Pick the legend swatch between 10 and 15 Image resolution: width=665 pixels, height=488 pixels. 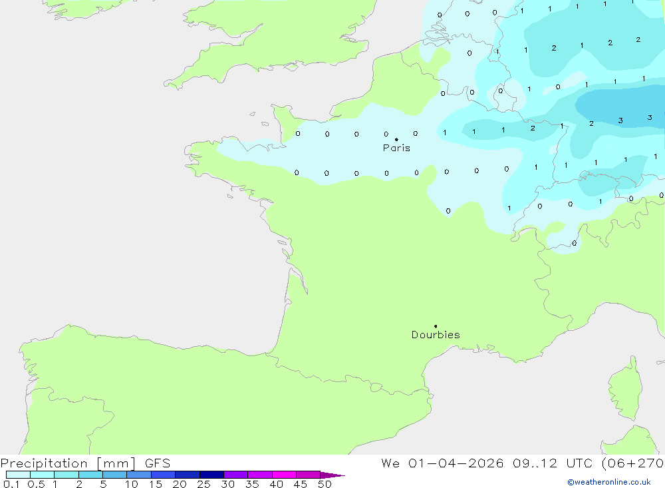pos(139,475)
